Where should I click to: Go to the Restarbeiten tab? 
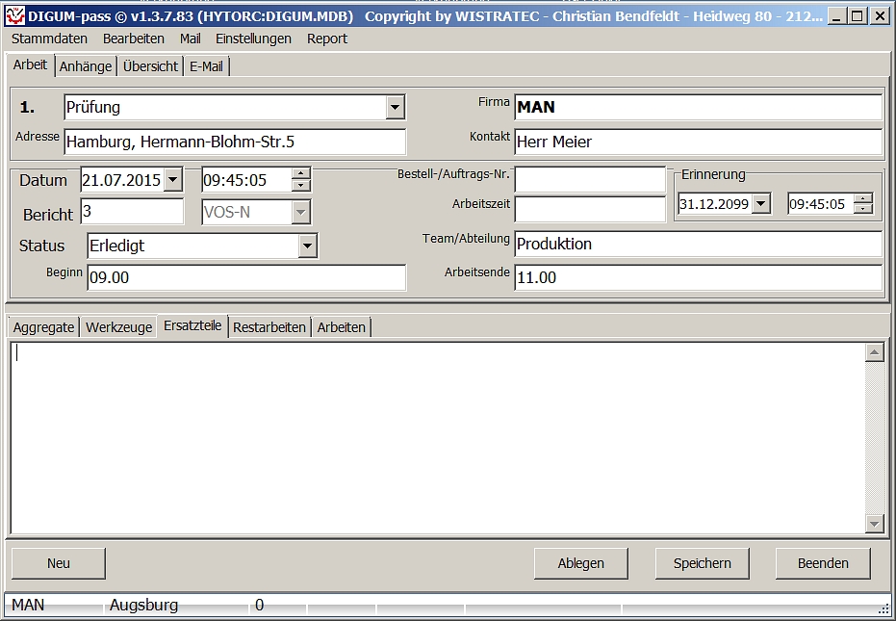269,327
